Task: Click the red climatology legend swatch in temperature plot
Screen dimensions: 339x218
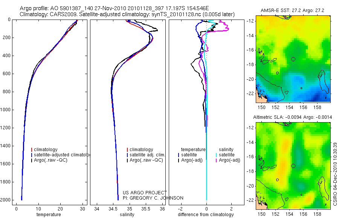Action: tap(32, 150)
